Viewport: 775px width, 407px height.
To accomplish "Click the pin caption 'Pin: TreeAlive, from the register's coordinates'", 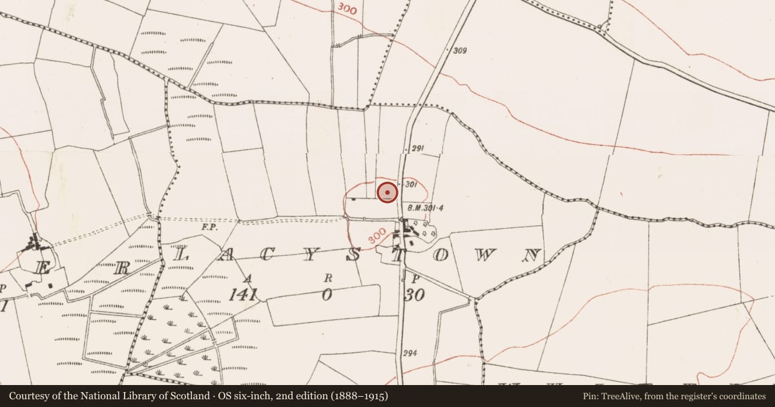I will (x=674, y=395).
